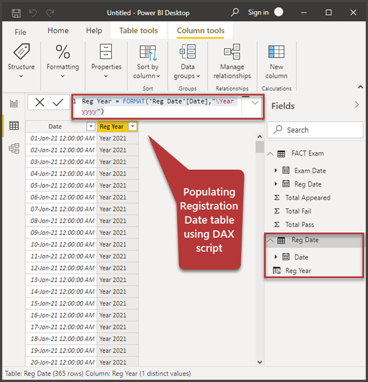
Task: Select the Date column header
Action: [x=55, y=127]
